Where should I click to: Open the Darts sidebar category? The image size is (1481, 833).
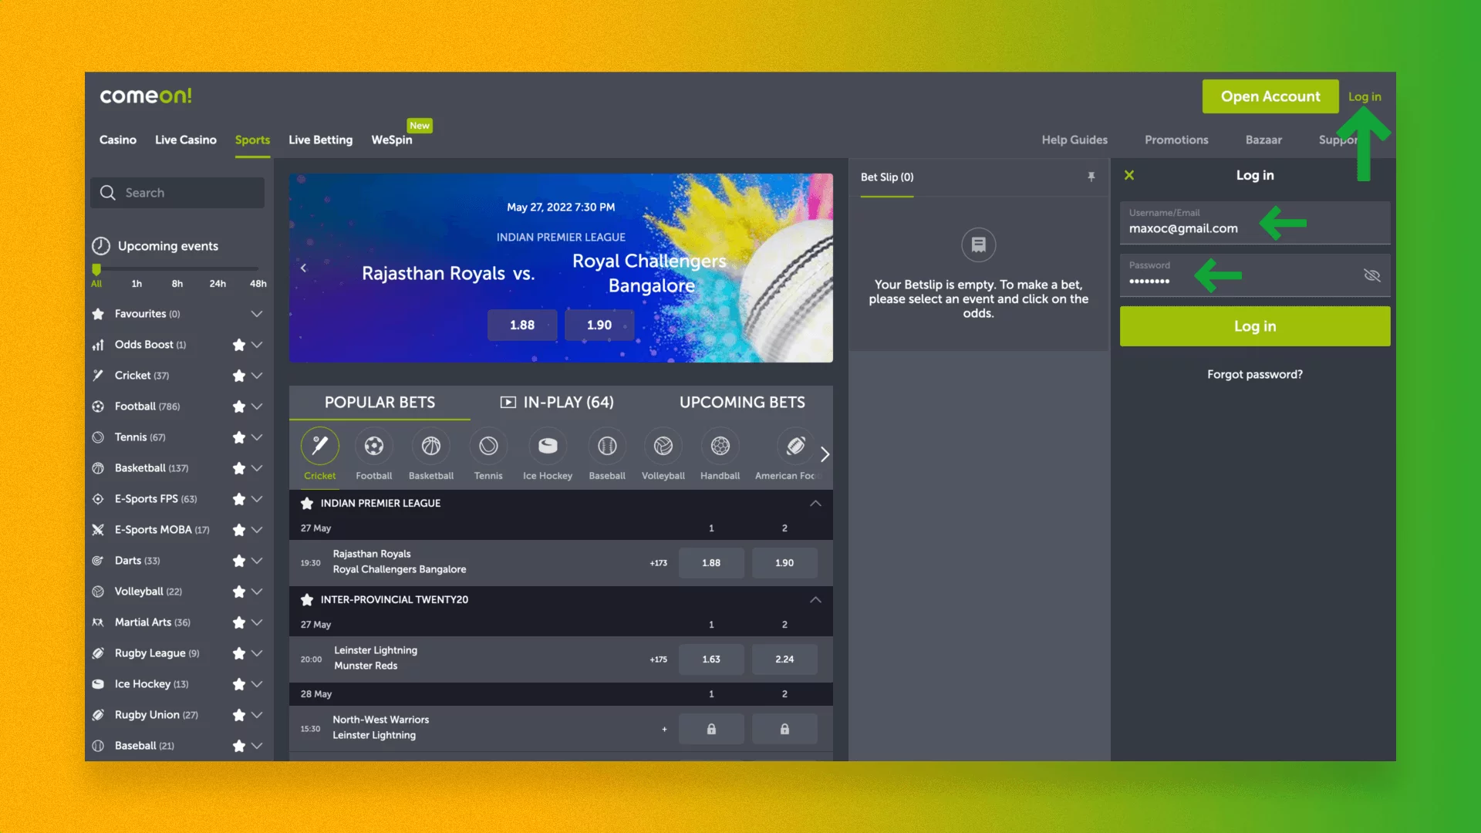(137, 561)
